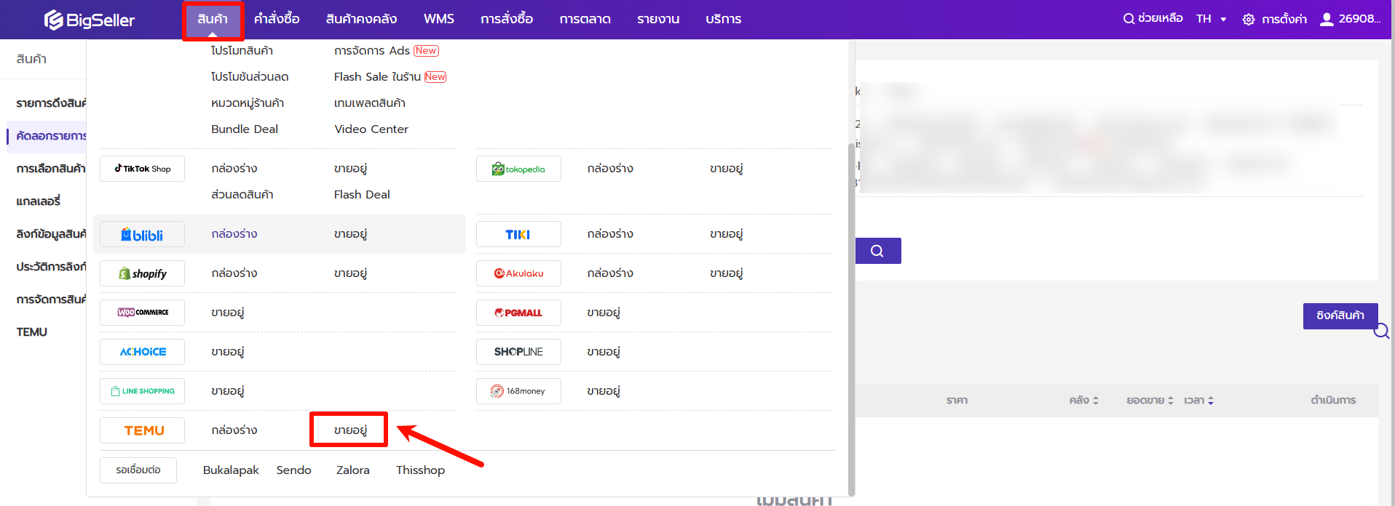Click the dropdown menu vertical scrollbar
The height and width of the screenshot is (506, 1395).
tap(852, 318)
